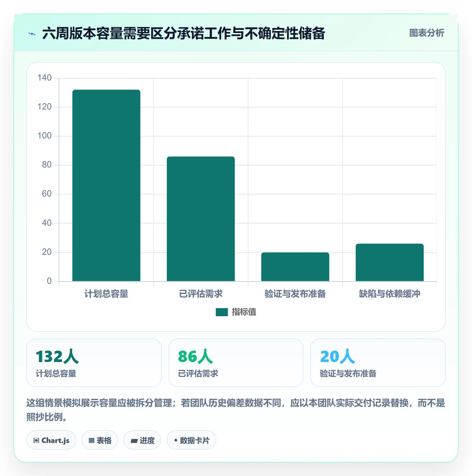Open the 132人 计划总容量 data card

[94, 363]
